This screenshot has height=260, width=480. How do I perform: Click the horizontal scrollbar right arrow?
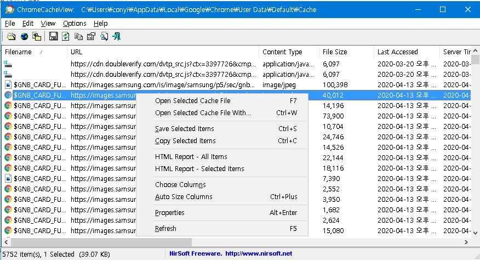466,242
